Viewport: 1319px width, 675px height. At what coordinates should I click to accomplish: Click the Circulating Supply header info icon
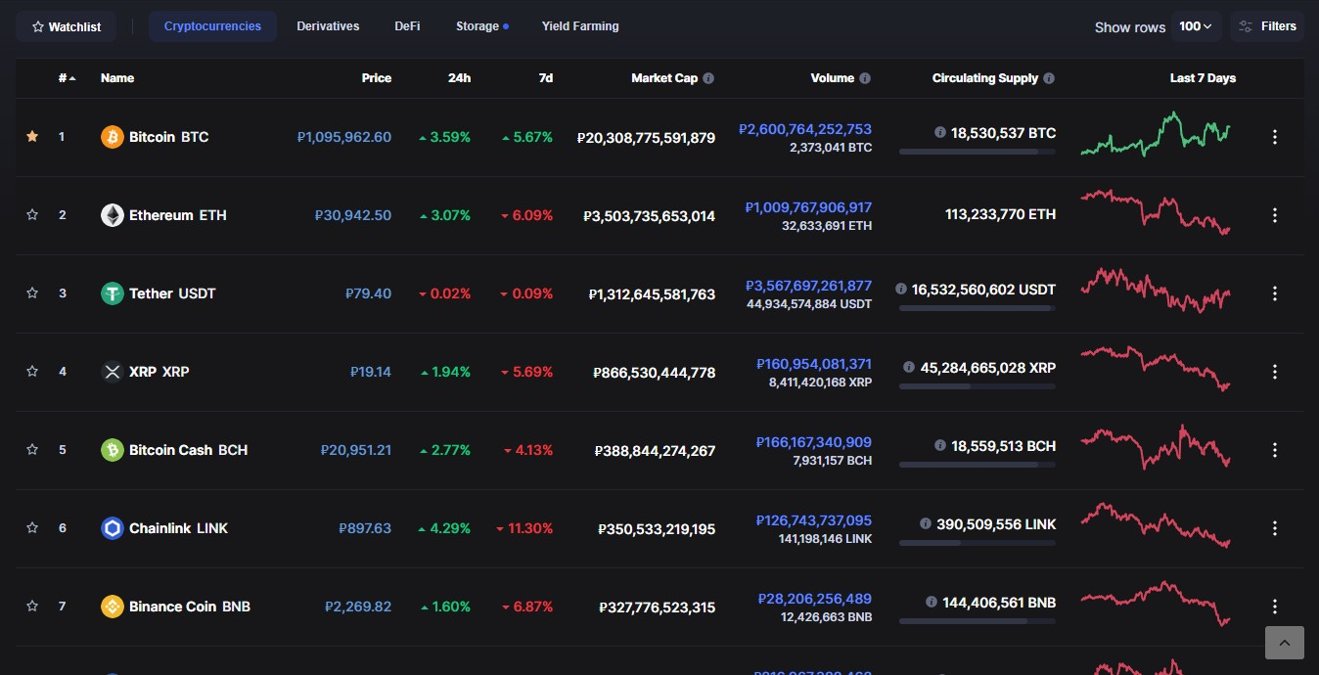[1049, 78]
